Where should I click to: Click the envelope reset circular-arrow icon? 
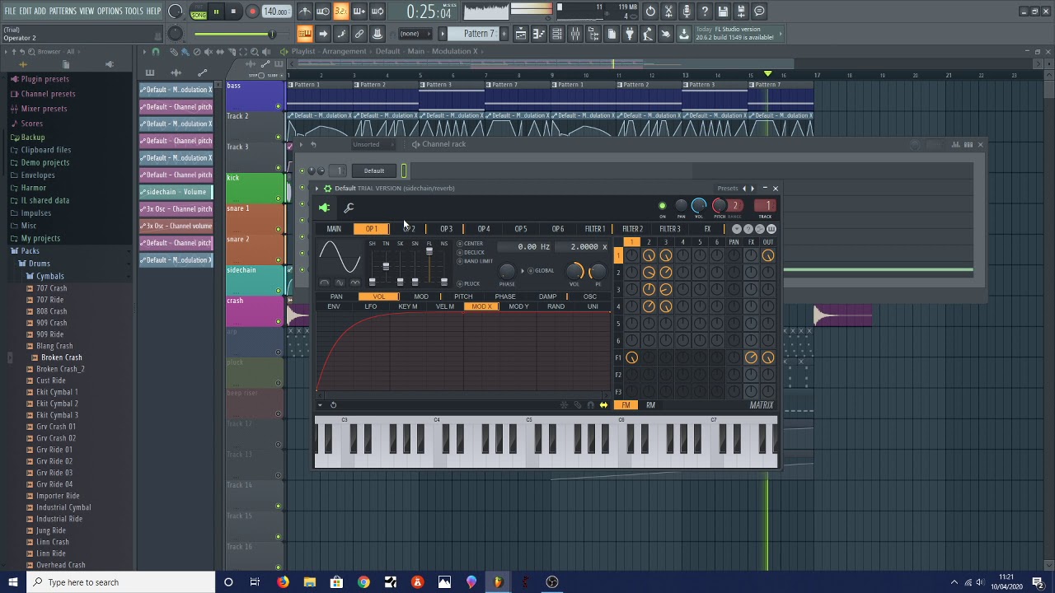[x=333, y=405]
